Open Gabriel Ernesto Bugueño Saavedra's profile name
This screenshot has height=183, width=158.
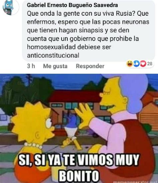pyautogui.click(x=72, y=5)
